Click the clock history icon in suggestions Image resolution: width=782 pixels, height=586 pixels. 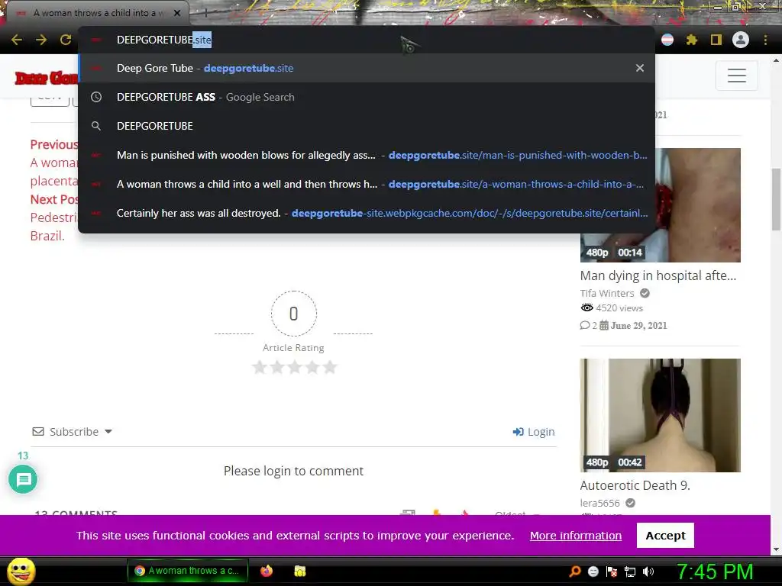click(96, 97)
